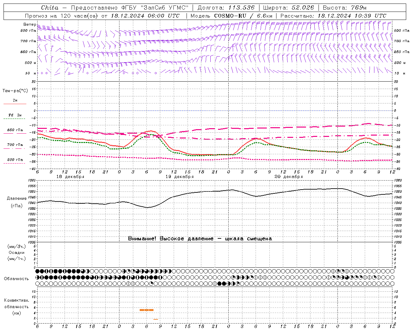This screenshot has height=329, width=411.
Task: Click the "20 декабря" date label
Action: [289, 177]
